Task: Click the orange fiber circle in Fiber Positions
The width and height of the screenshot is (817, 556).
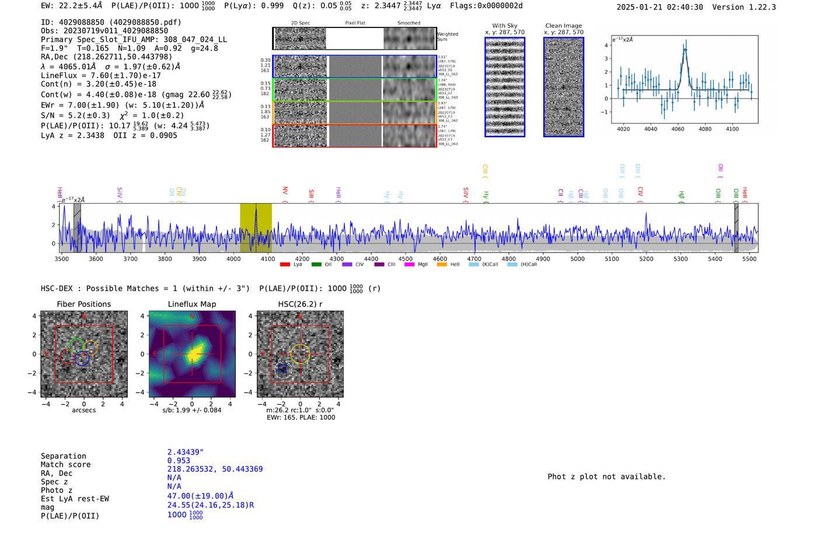Action: click(90, 348)
